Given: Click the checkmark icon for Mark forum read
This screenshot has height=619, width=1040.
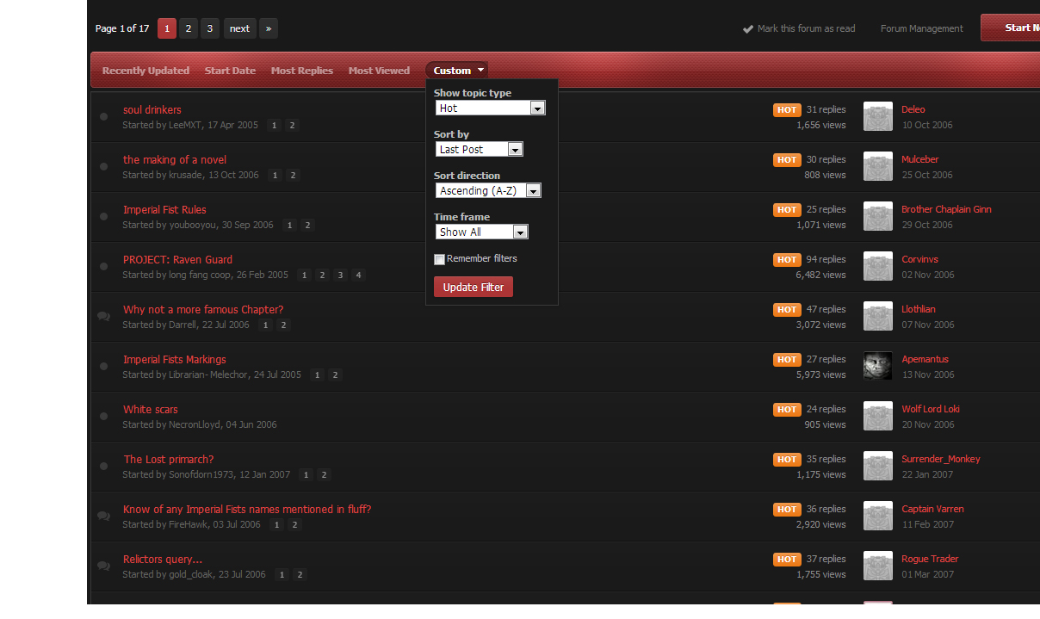Looking at the screenshot, I should coord(748,29).
